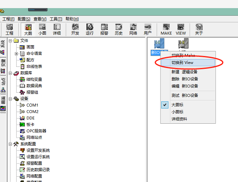Open the 配置[S] menu

tap(24, 19)
